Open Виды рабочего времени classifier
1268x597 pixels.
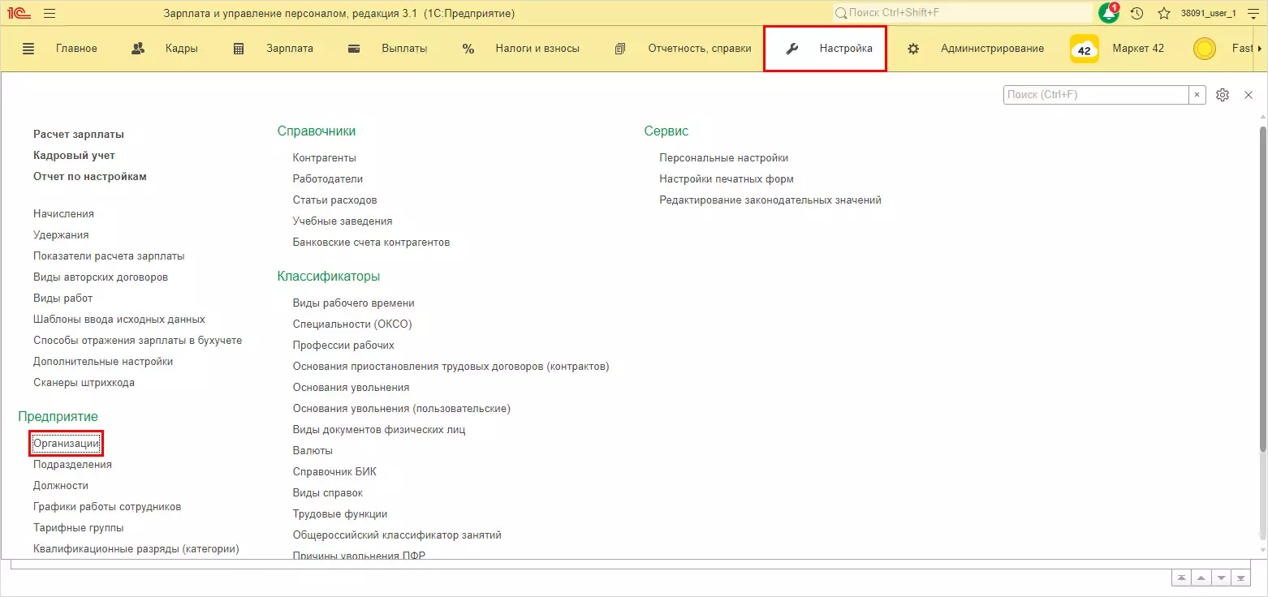click(x=353, y=303)
